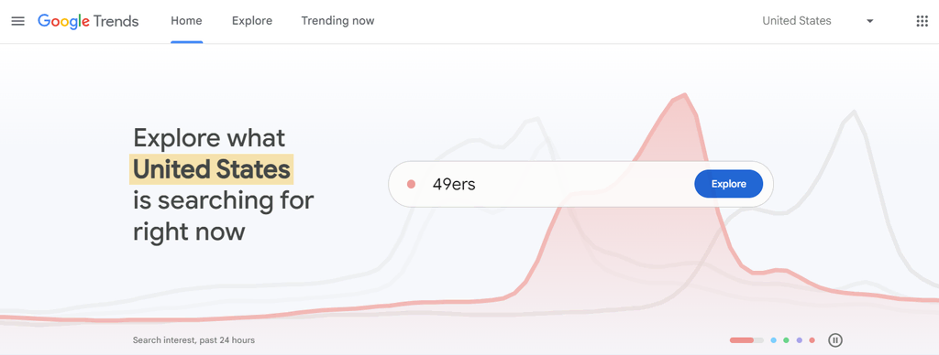Switch to the Home tab
The height and width of the screenshot is (355, 939).
186,21
